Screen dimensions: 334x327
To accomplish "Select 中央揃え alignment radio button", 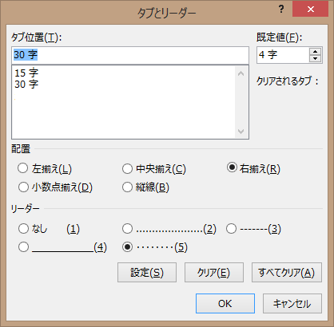I will tap(127, 168).
